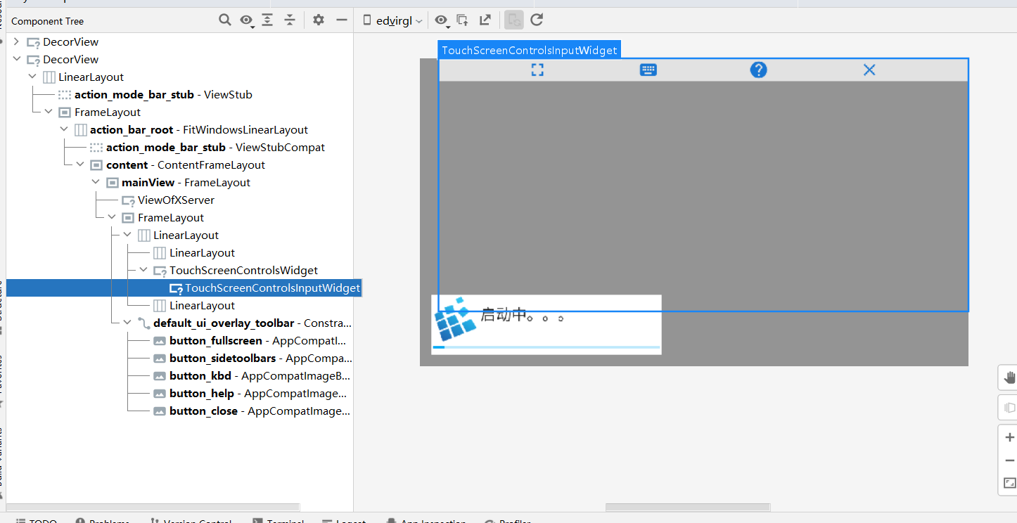Collapse the content ContentFrameLayout node
Image resolution: width=1017 pixels, height=523 pixels.
[80, 164]
